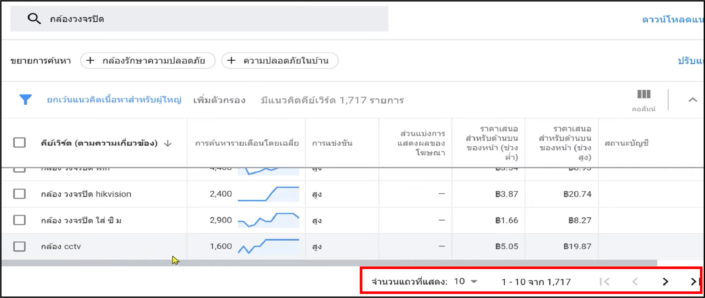Click the blue filter funnel icon
The height and width of the screenshot is (298, 705).
tap(26, 100)
